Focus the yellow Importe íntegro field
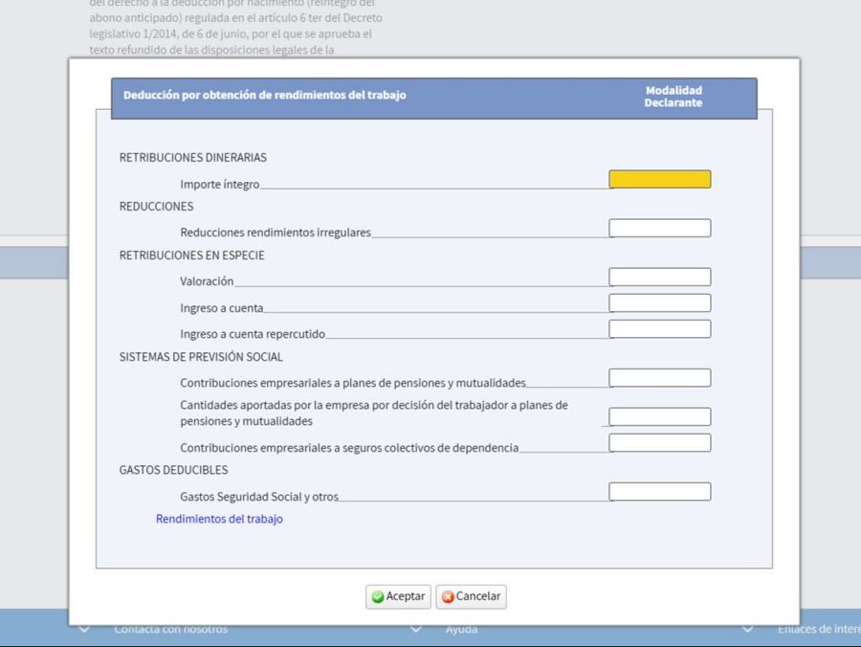The width and height of the screenshot is (861, 647). click(659, 179)
